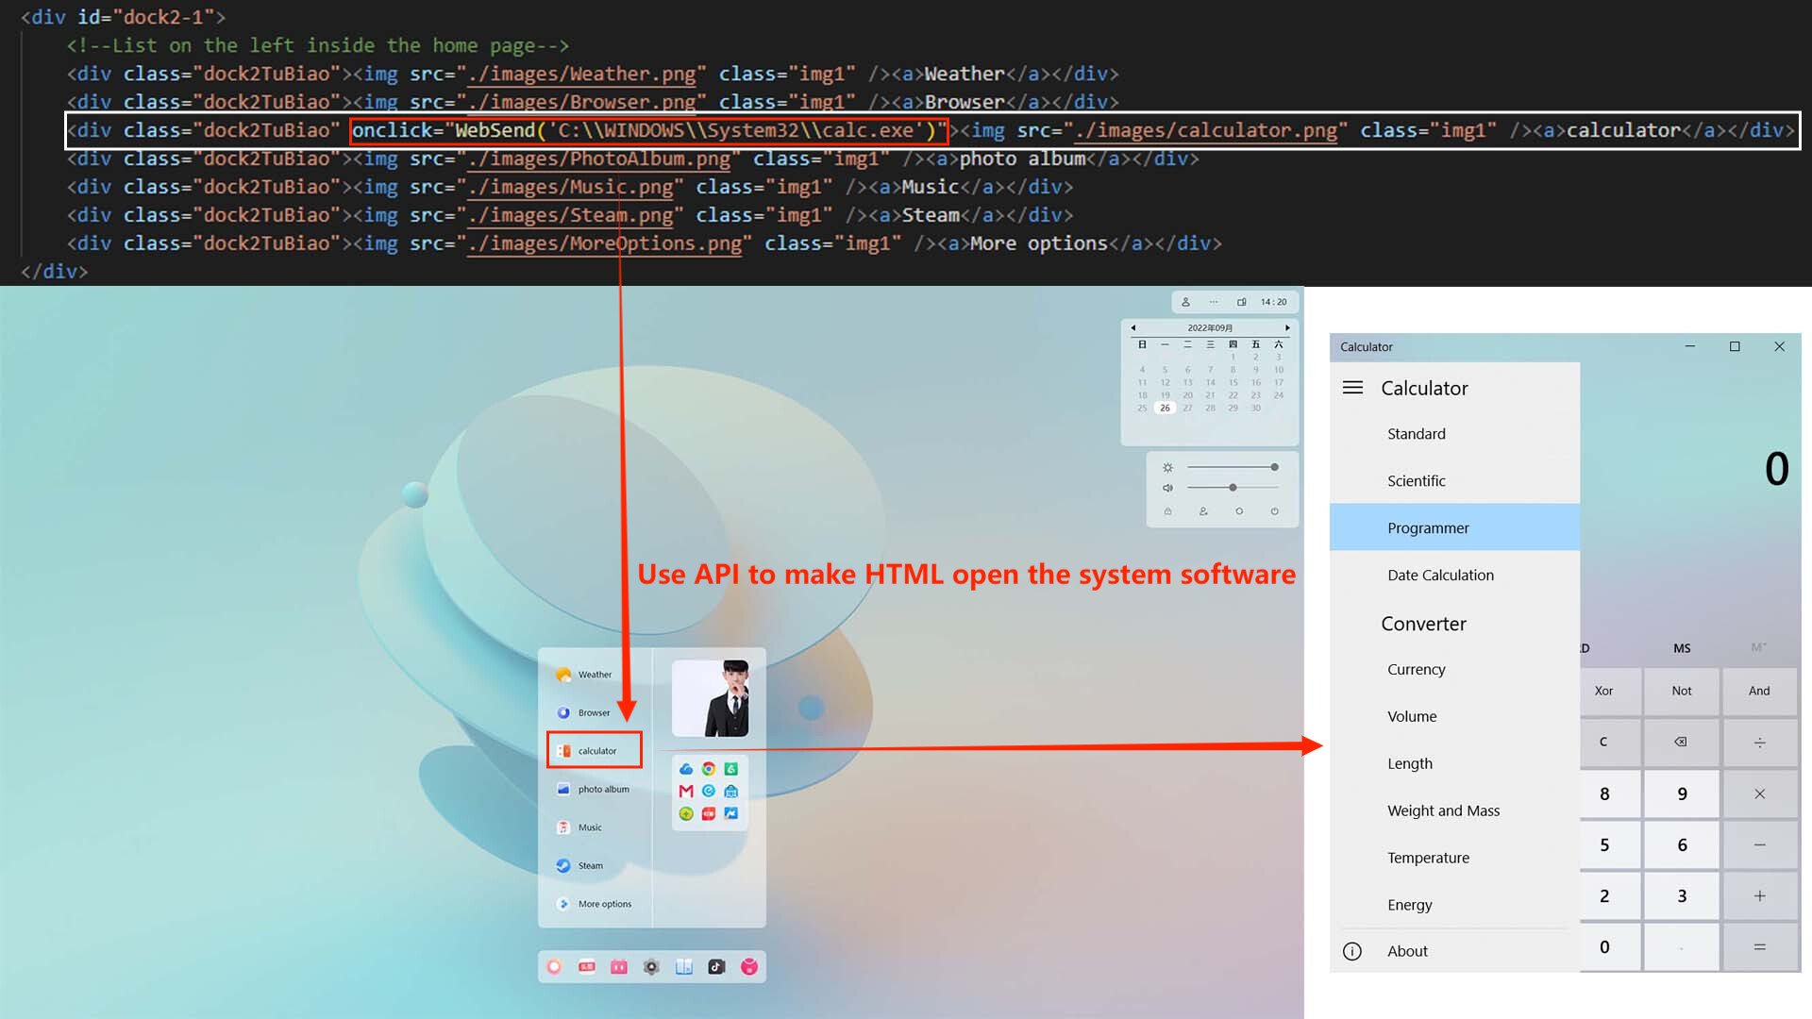Open the photo album icon
Viewport: 1812px width, 1019px height.
595,789
